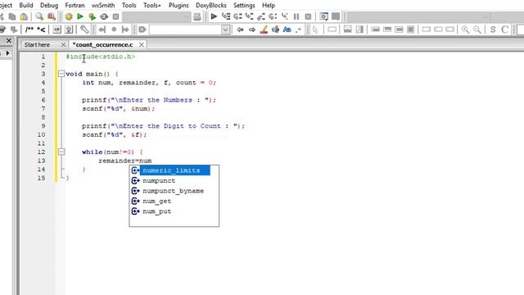Screen dimensions: 524x295
Task: Open the search text combo box arrow
Action: (x=226, y=29)
